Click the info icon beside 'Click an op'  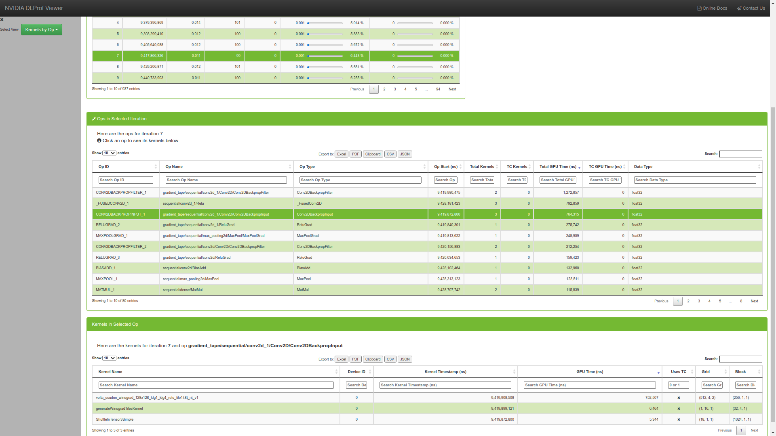[99, 140]
